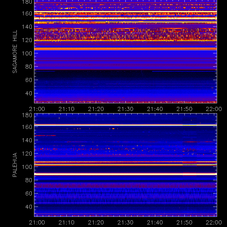Click the SAGAMORE HILL axis title
The image size is (227, 227).
click(x=15, y=52)
